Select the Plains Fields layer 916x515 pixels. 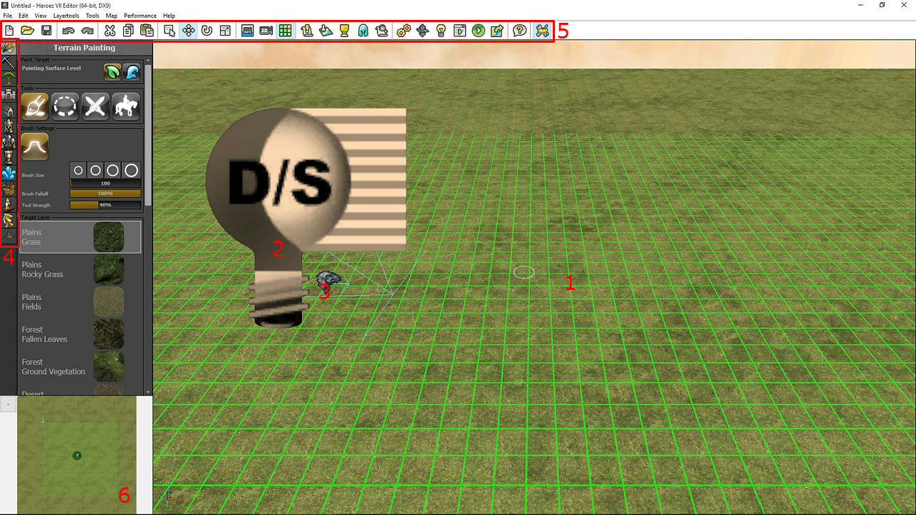tap(80, 302)
